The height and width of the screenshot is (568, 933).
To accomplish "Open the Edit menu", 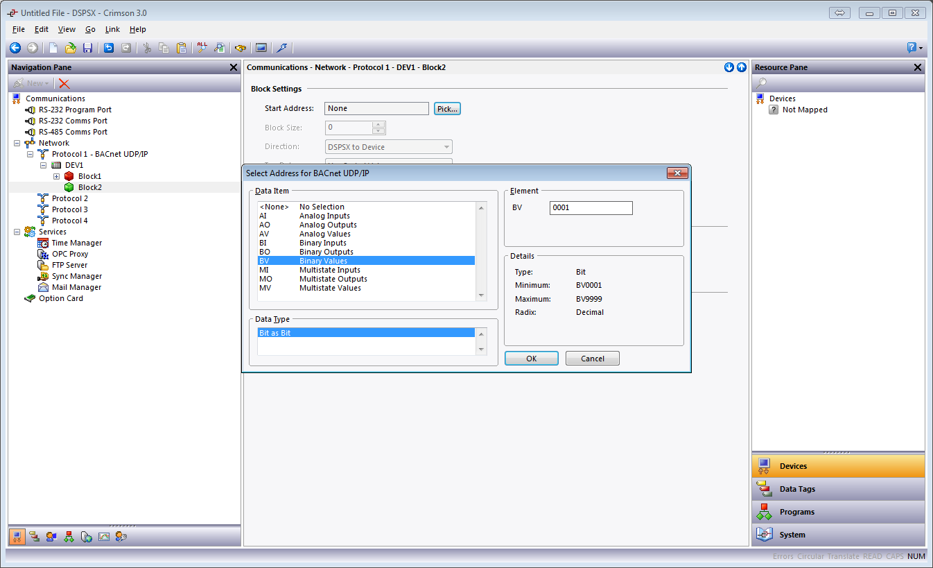I will tap(42, 29).
